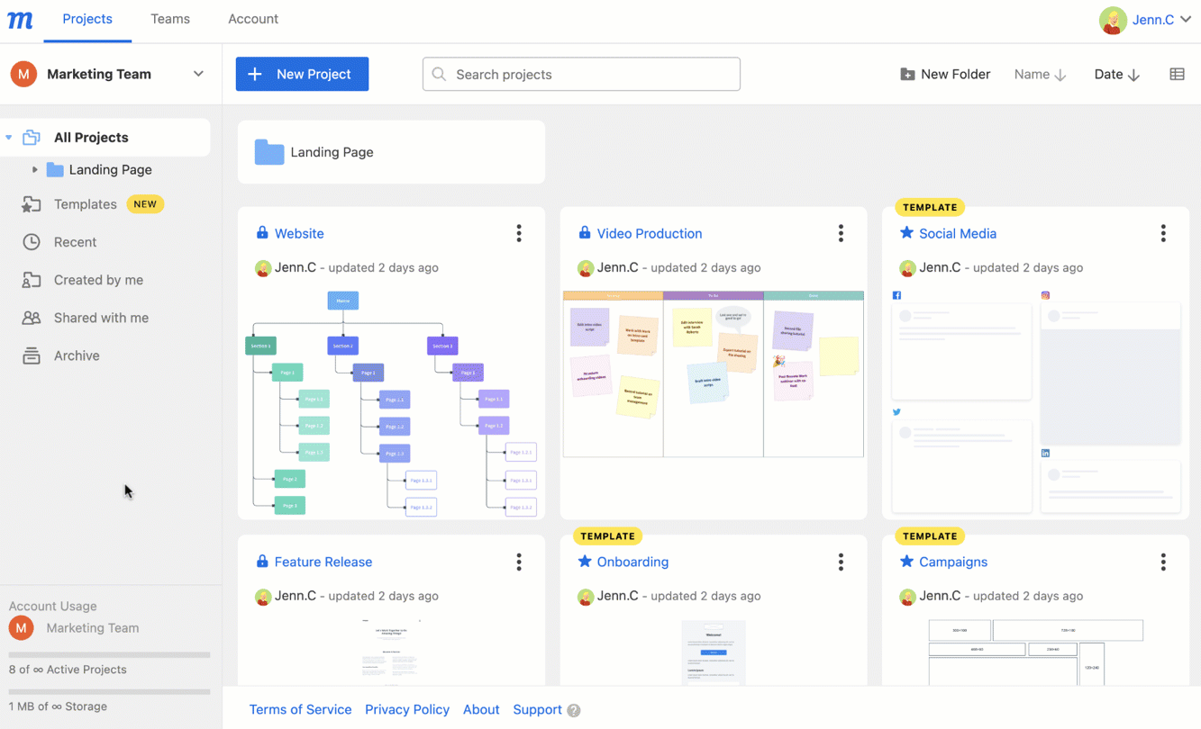Open the Account tab

coord(253,19)
